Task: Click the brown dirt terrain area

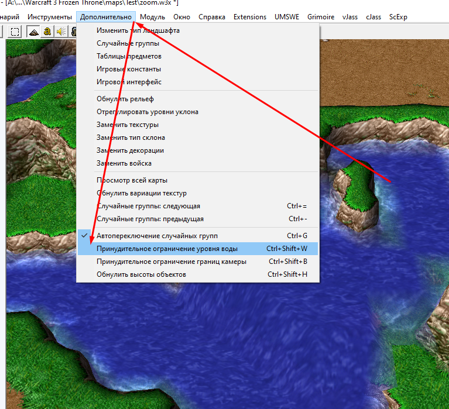Action: click(x=383, y=71)
